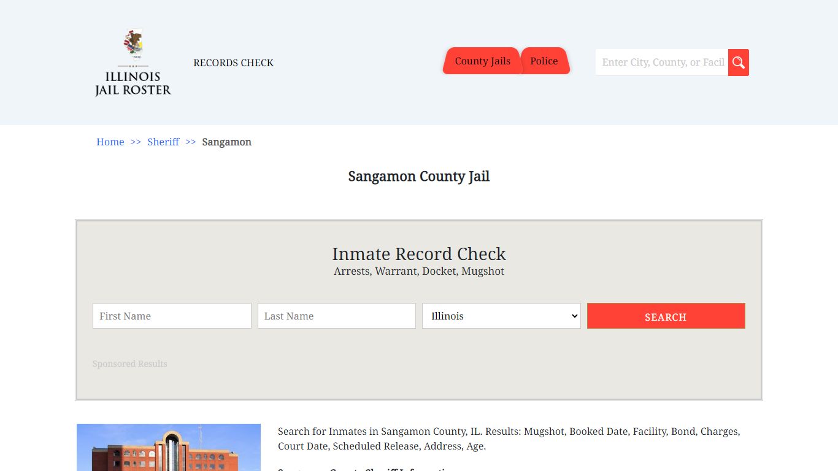Click the magnifier search icon button
838x471 pixels.
[739, 63]
